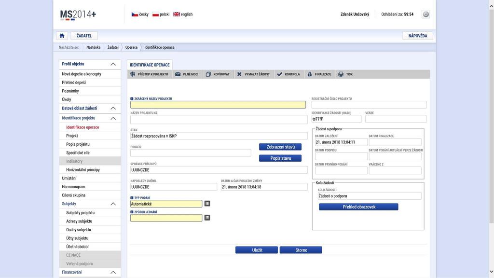The image size is (494, 278).
Task: Switch language to česky flag
Action: tap(135, 14)
